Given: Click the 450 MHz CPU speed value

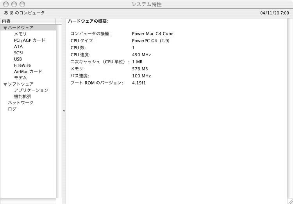Looking at the screenshot, I should (x=141, y=55).
